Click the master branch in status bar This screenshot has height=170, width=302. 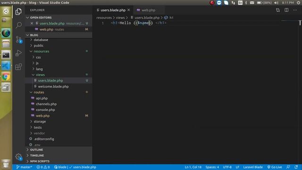[x=24, y=167]
